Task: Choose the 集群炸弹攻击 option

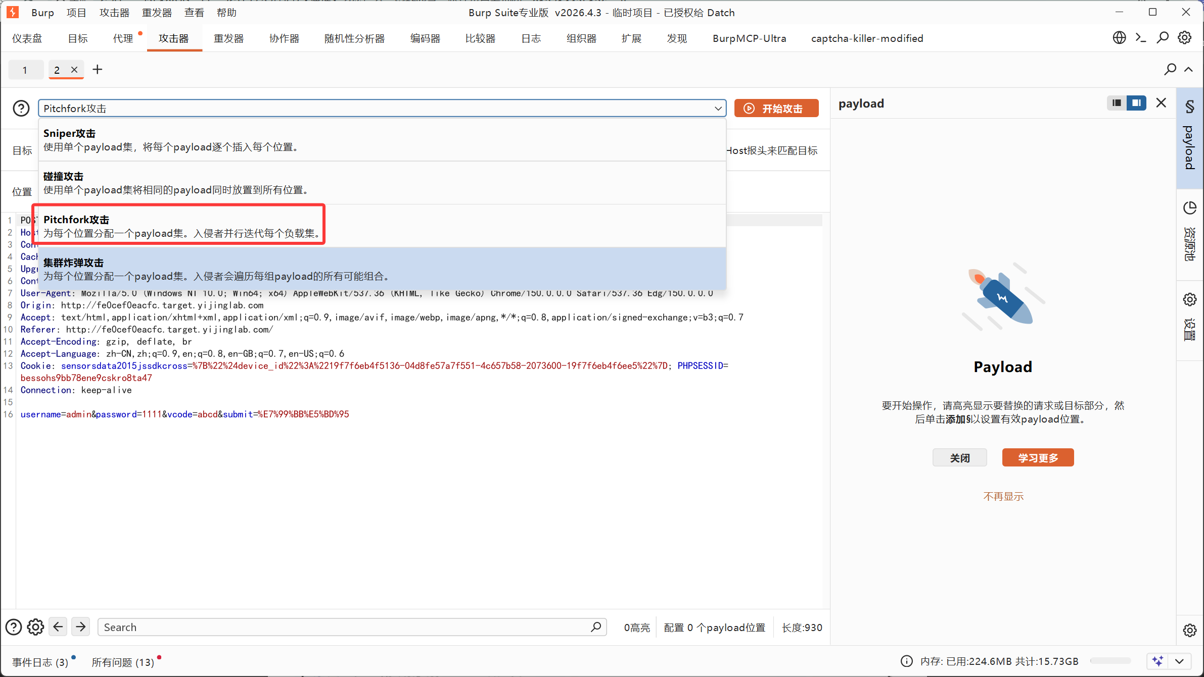Action: click(x=382, y=269)
